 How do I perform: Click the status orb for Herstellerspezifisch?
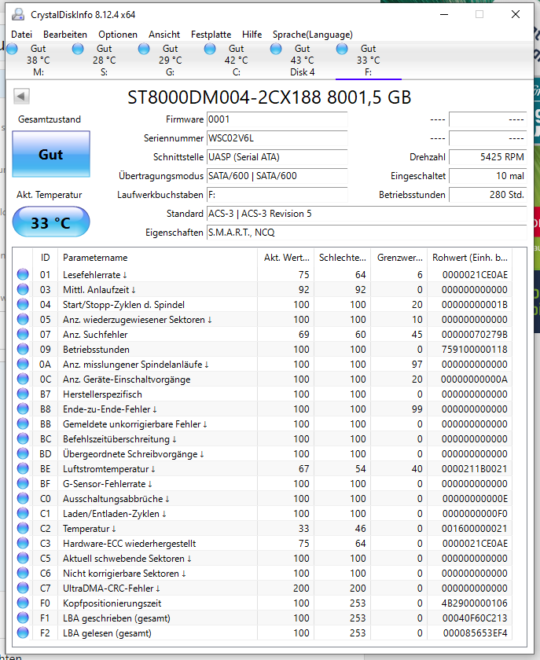[x=23, y=394]
